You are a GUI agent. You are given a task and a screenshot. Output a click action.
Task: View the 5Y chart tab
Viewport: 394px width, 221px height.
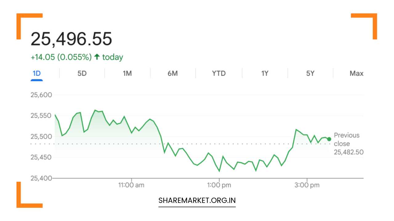310,73
